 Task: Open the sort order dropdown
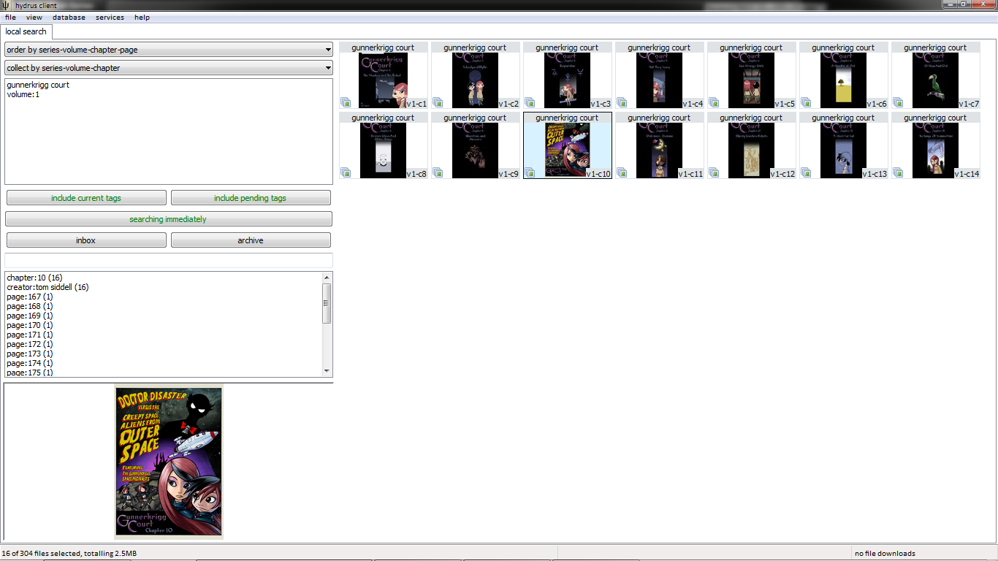click(x=169, y=50)
